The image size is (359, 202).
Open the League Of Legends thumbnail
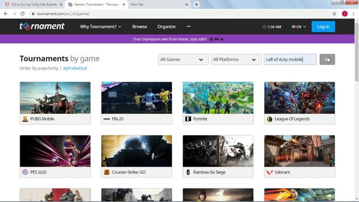300,98
